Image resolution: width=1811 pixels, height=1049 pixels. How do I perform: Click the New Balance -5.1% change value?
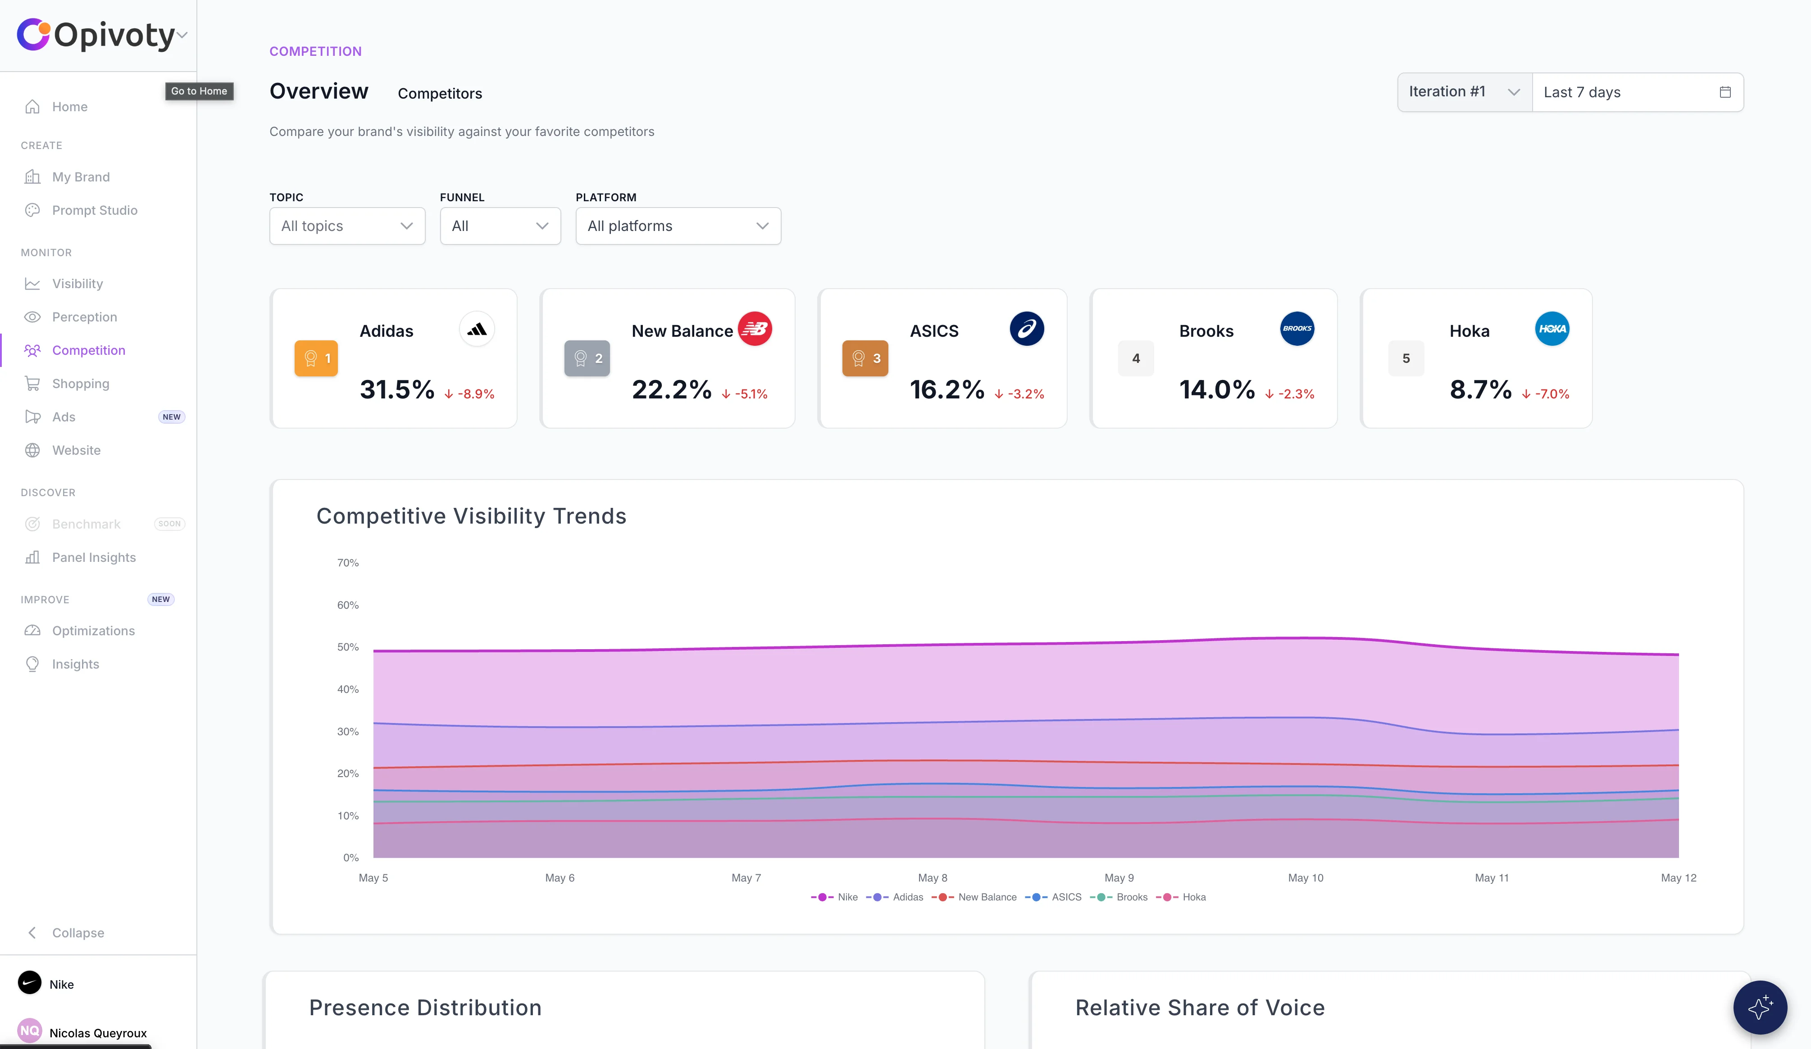point(745,393)
